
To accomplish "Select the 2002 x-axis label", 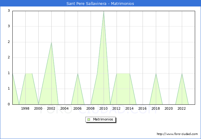I will point(51,108).
